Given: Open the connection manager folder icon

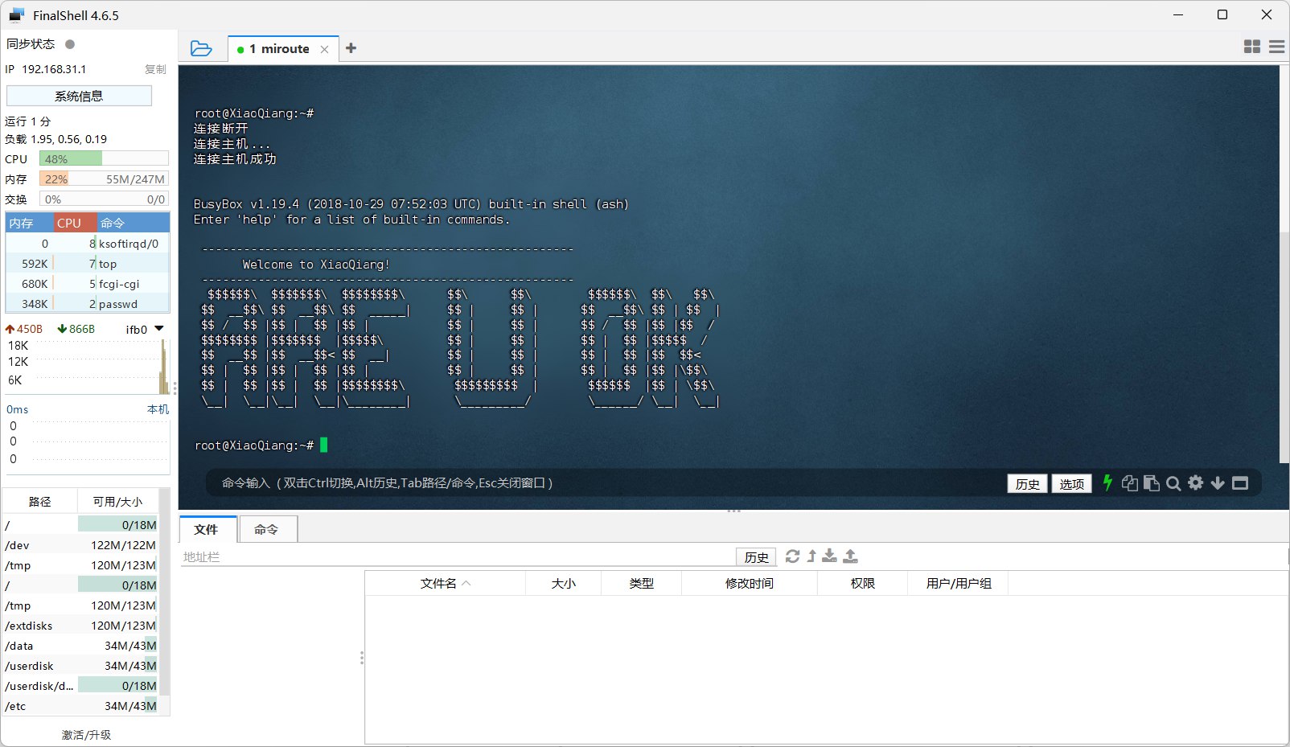Looking at the screenshot, I should point(201,49).
